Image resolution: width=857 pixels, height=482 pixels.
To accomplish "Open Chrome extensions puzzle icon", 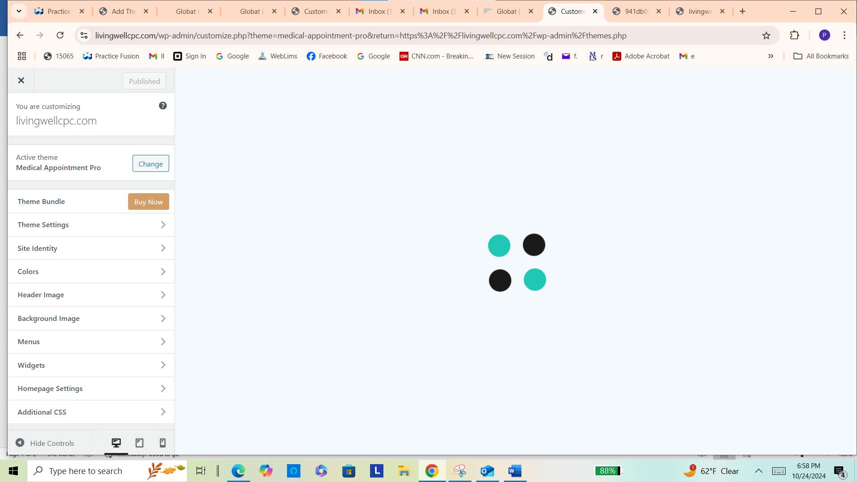I will [794, 35].
